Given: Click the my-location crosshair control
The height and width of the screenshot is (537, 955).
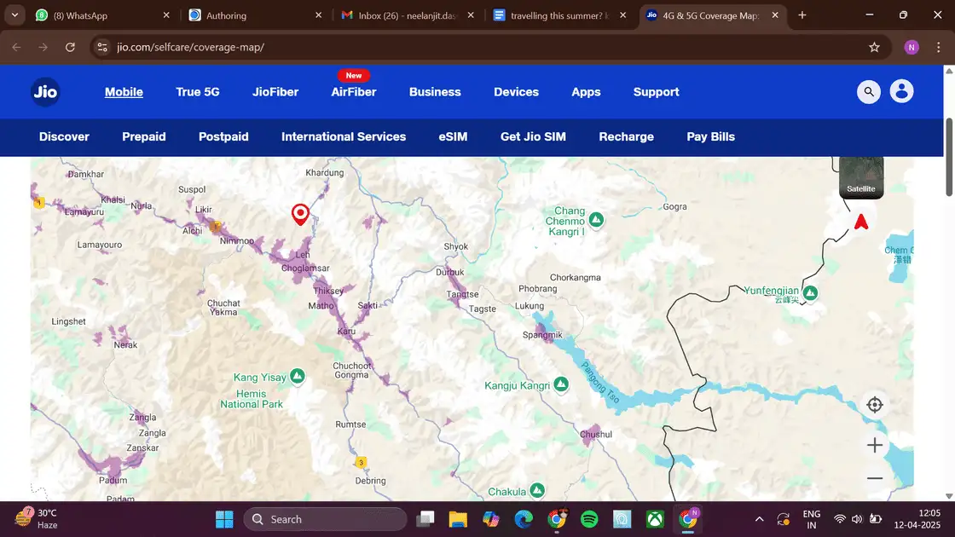Looking at the screenshot, I should 874,404.
